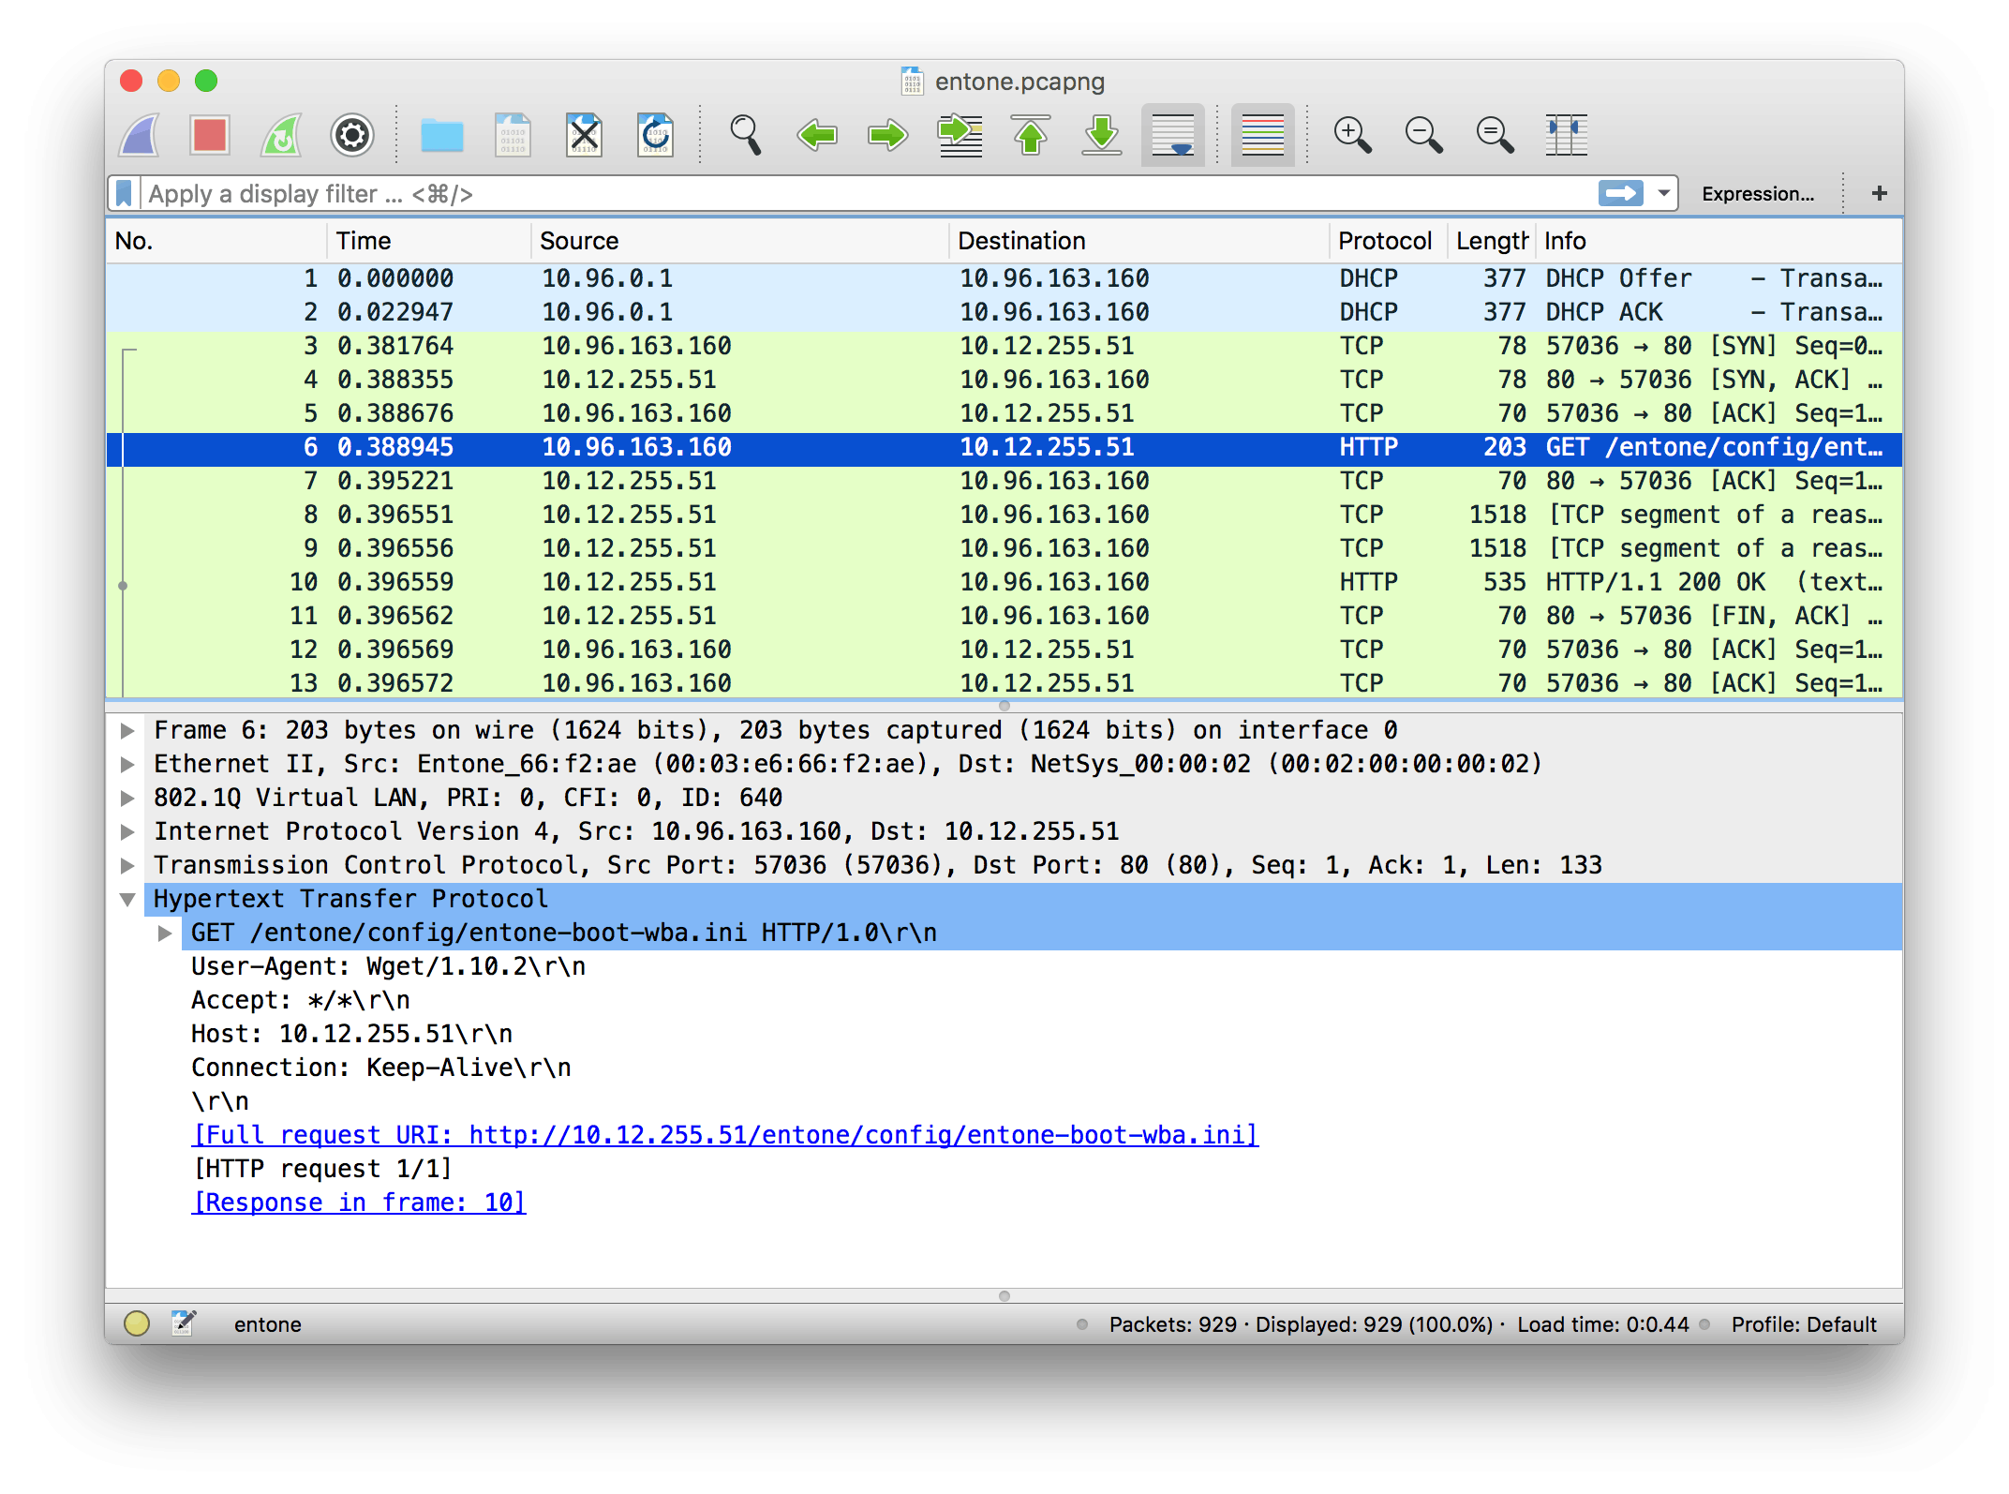Go to the first packet
This screenshot has width=2009, height=1494.
[x=1031, y=135]
